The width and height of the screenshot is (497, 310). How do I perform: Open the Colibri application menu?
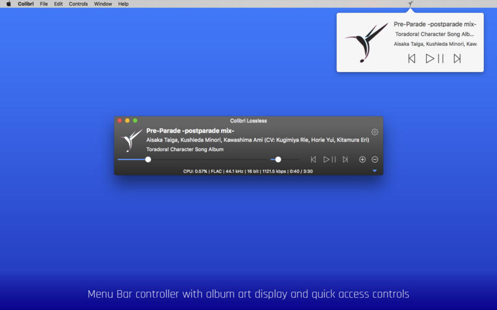pos(25,4)
